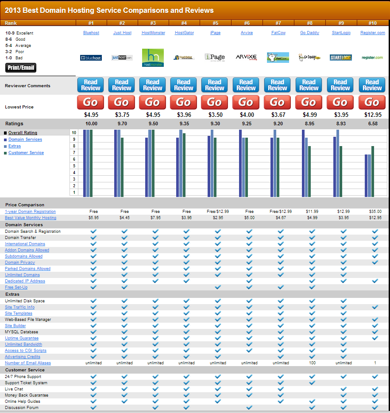Click Go button above $3.96 price
Viewport: 390px width, 413px height.
pos(184,102)
